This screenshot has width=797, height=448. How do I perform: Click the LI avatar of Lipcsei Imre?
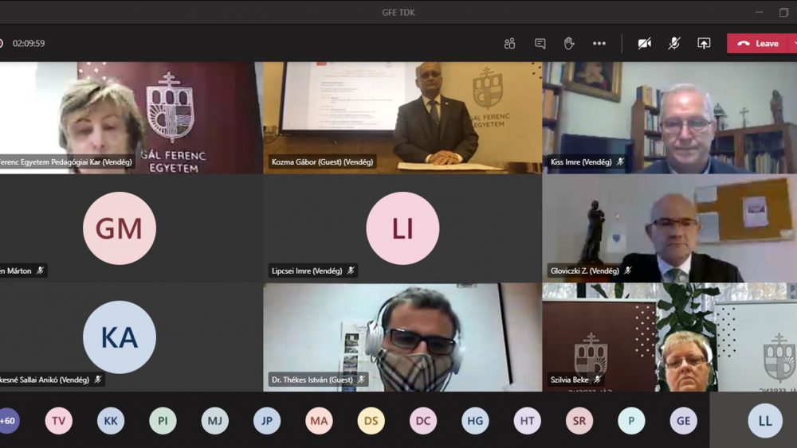coord(402,228)
